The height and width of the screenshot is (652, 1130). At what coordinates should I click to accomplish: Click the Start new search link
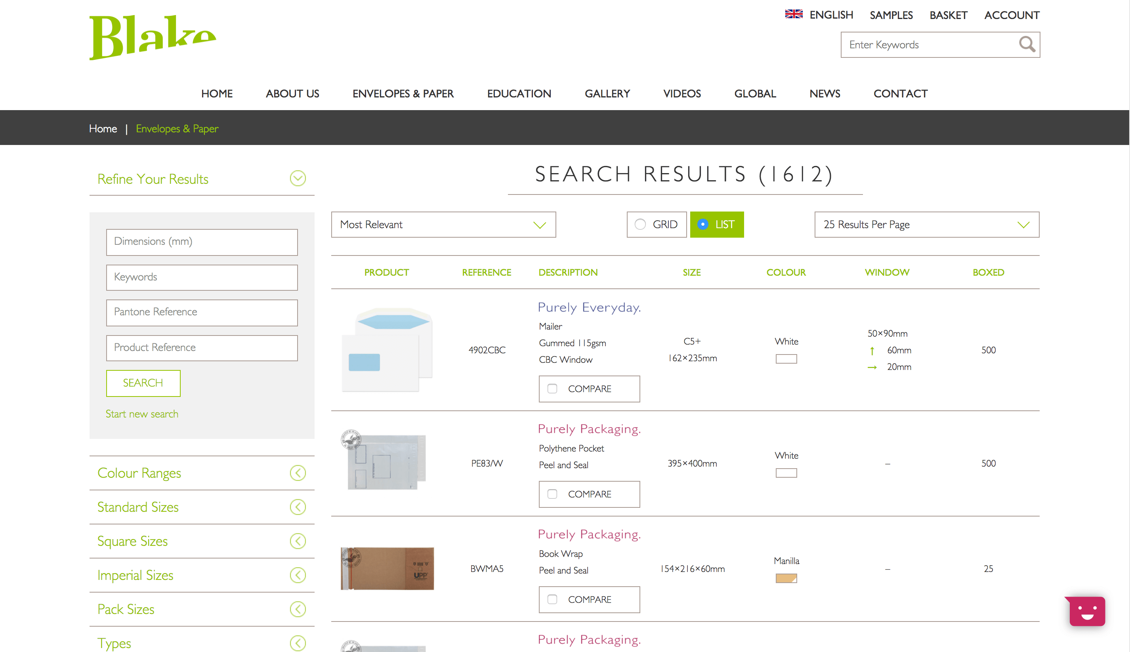(x=142, y=414)
